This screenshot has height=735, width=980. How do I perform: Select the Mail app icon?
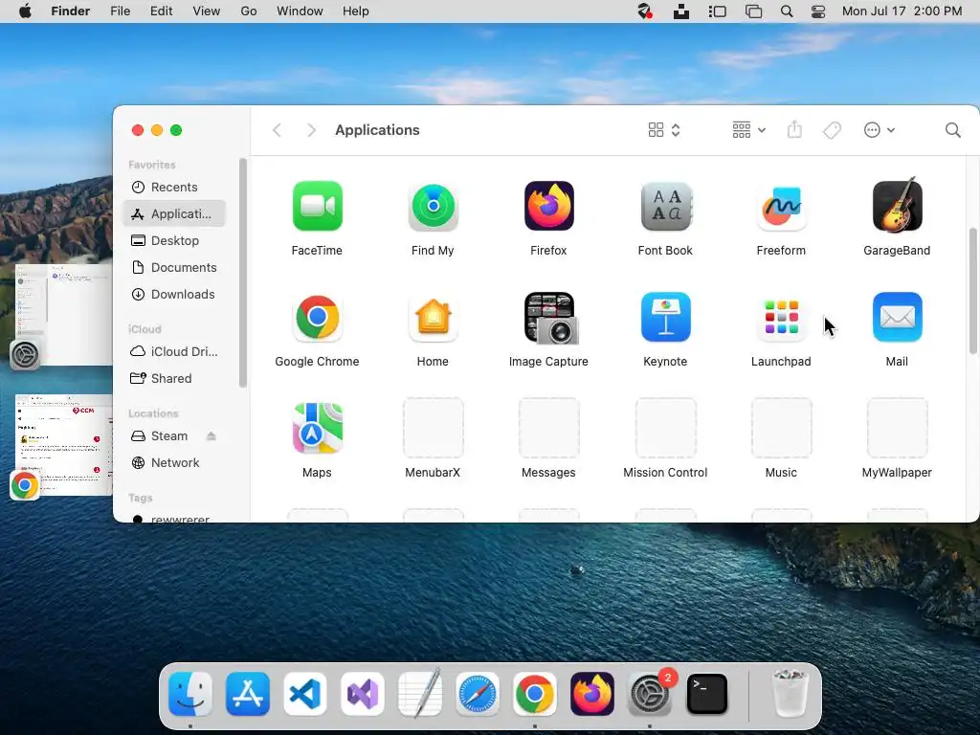click(x=897, y=318)
